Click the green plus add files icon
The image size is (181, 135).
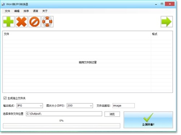point(9,22)
